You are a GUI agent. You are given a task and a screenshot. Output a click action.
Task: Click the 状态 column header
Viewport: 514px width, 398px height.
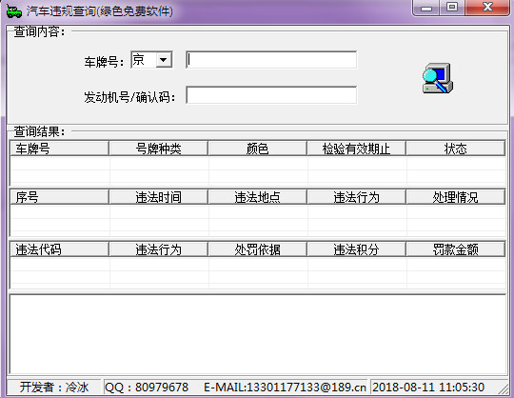tap(455, 149)
